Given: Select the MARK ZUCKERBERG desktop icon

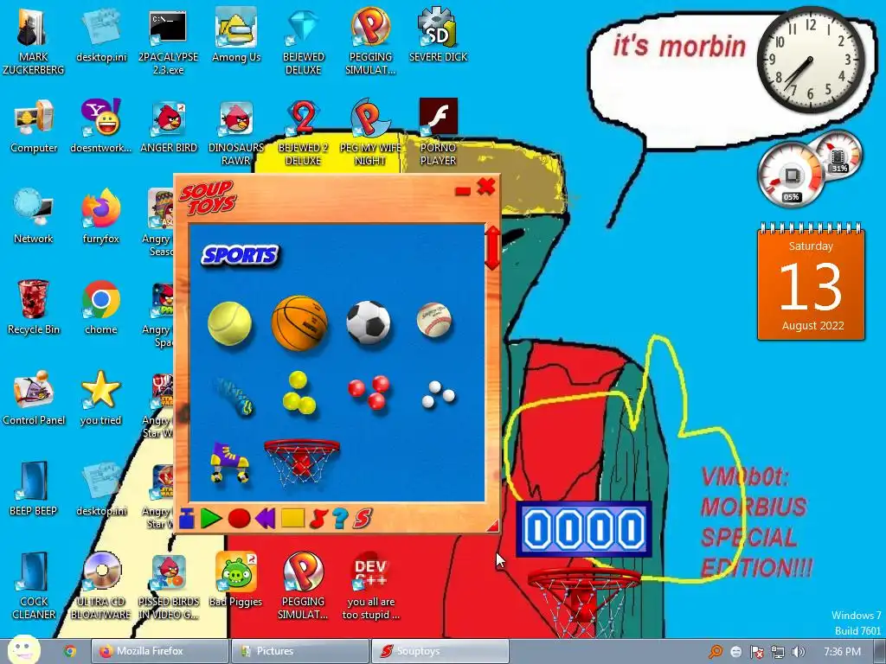Looking at the screenshot, I should tap(34, 41).
